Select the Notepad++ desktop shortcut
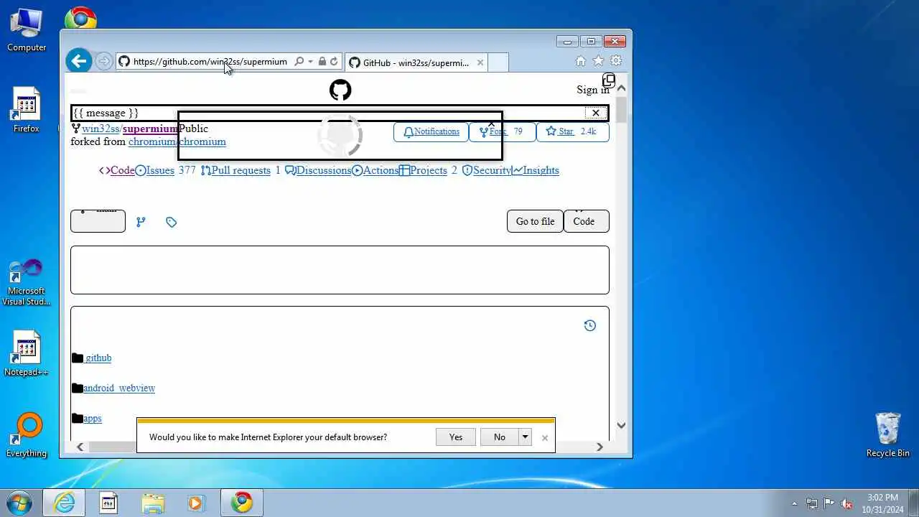 (27, 353)
